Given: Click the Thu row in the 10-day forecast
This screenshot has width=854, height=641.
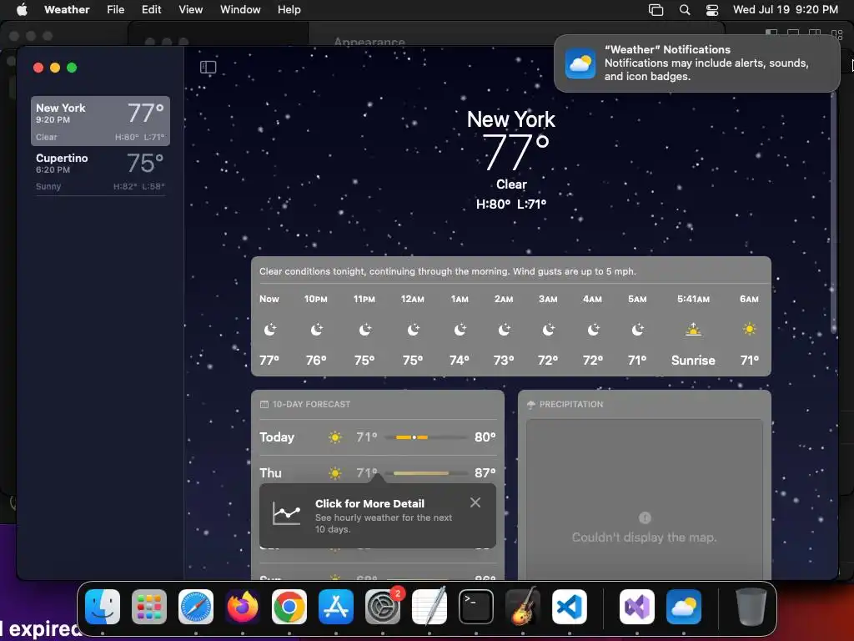Looking at the screenshot, I should (x=378, y=472).
